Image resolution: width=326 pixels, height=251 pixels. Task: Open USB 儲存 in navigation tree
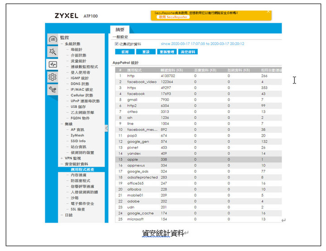coord(78,107)
